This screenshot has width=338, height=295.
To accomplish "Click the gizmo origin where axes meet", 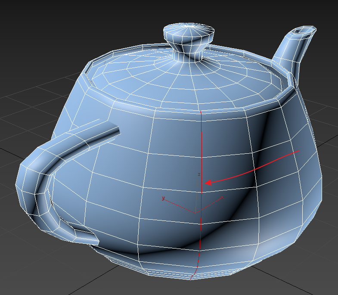I will tap(195, 212).
